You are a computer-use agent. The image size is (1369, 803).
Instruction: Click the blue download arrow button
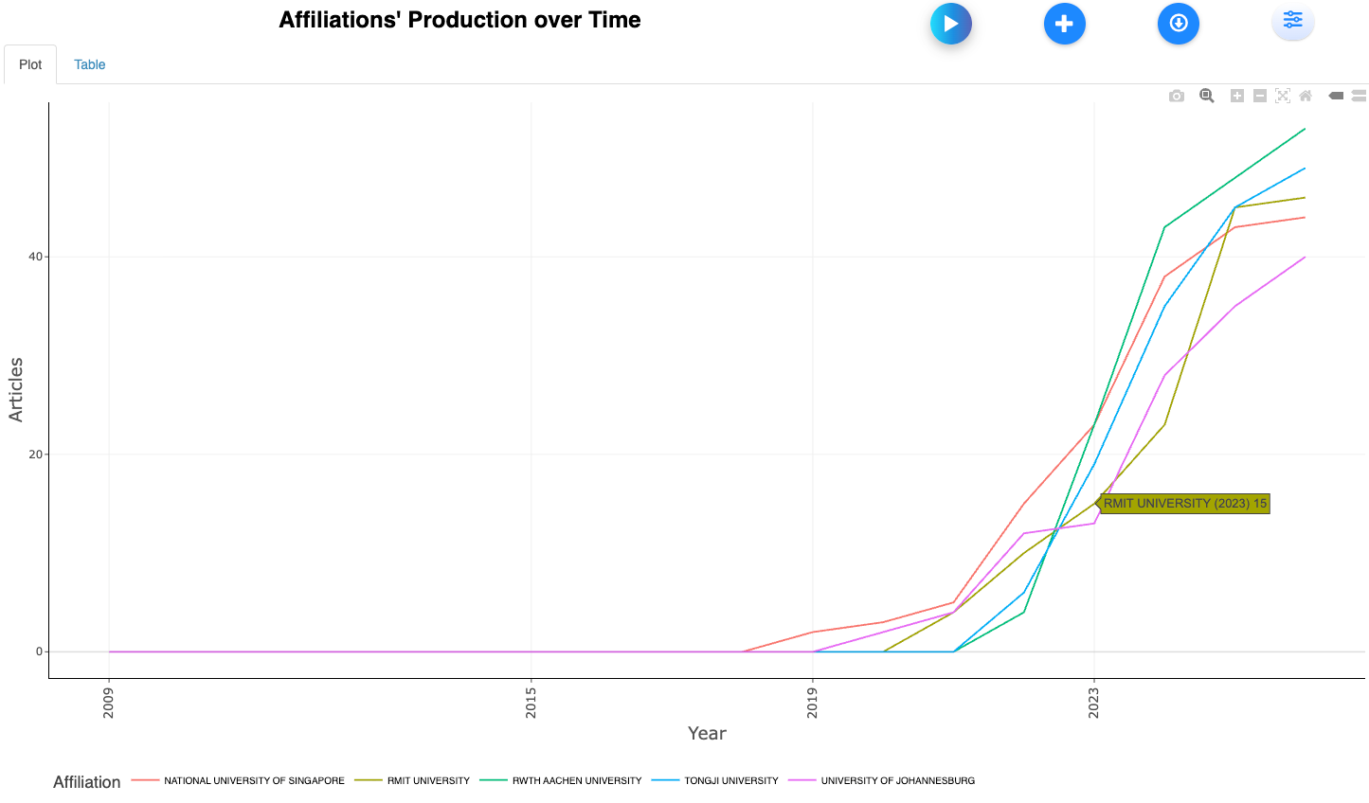click(1178, 24)
